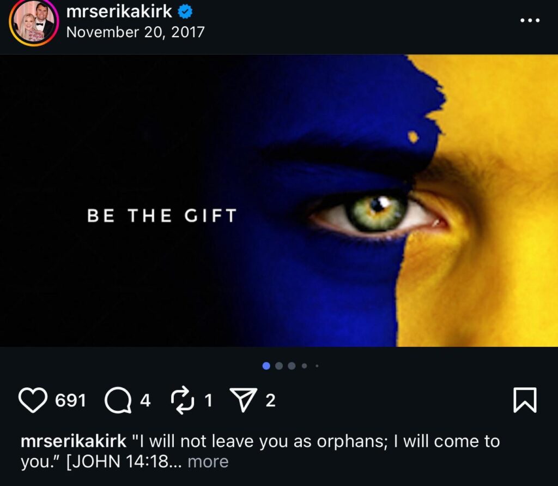Image resolution: width=558 pixels, height=486 pixels.
Task: Click the November 20, 2017 date
Action: tap(135, 32)
